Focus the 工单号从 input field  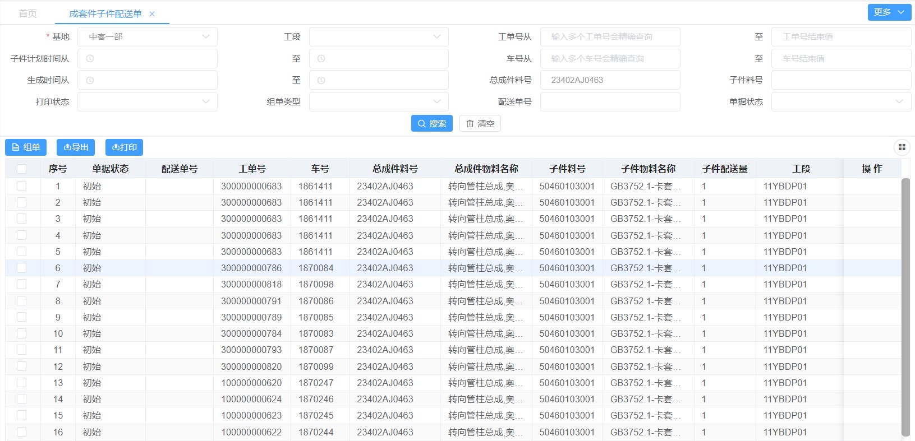pyautogui.click(x=610, y=37)
